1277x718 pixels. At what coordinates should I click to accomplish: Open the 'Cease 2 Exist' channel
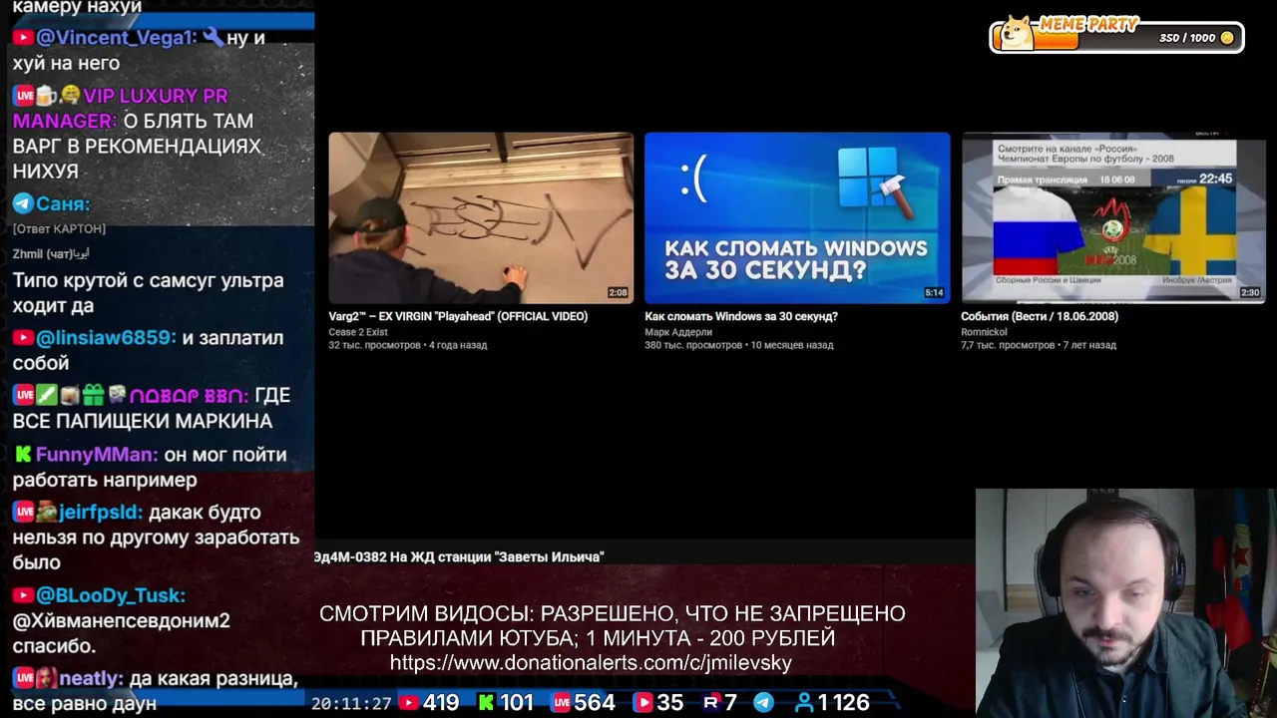pyautogui.click(x=358, y=332)
